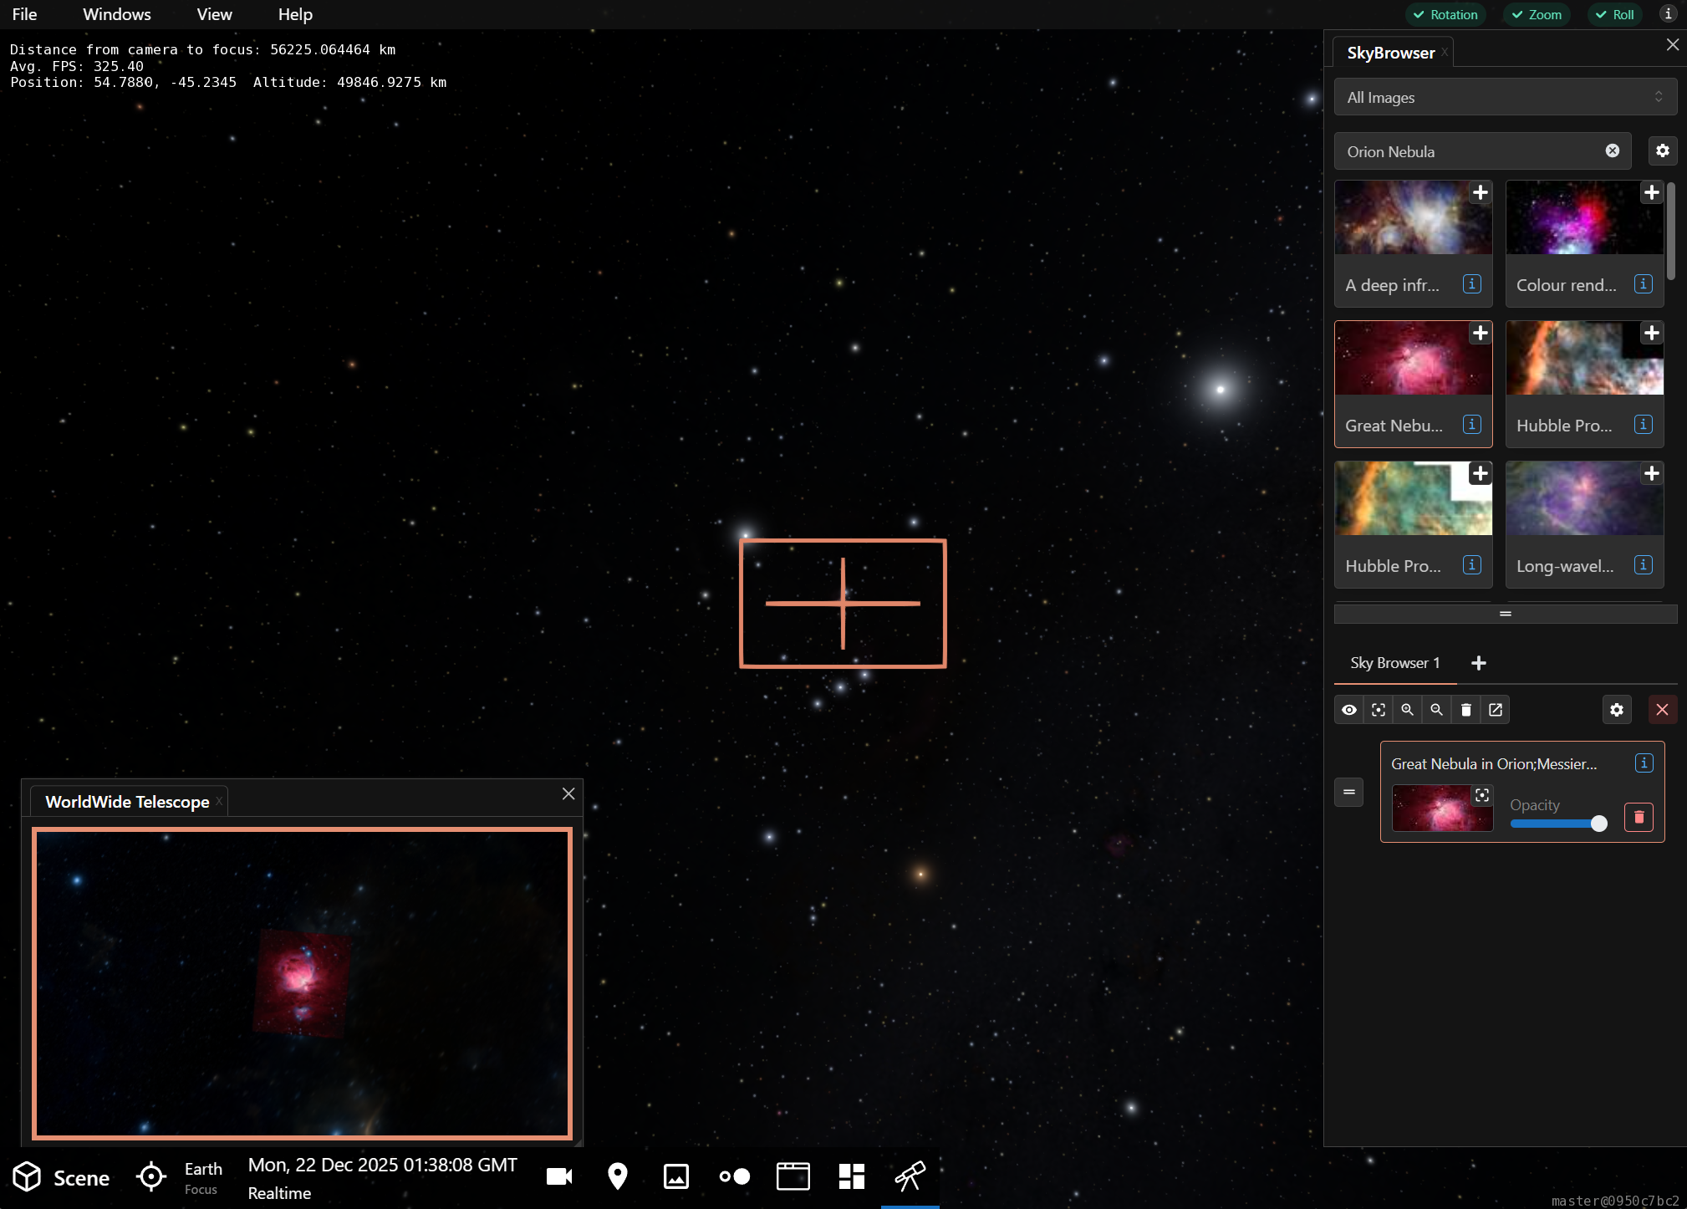Pop out the sky browser window
The image size is (1687, 1209).
[1496, 710]
